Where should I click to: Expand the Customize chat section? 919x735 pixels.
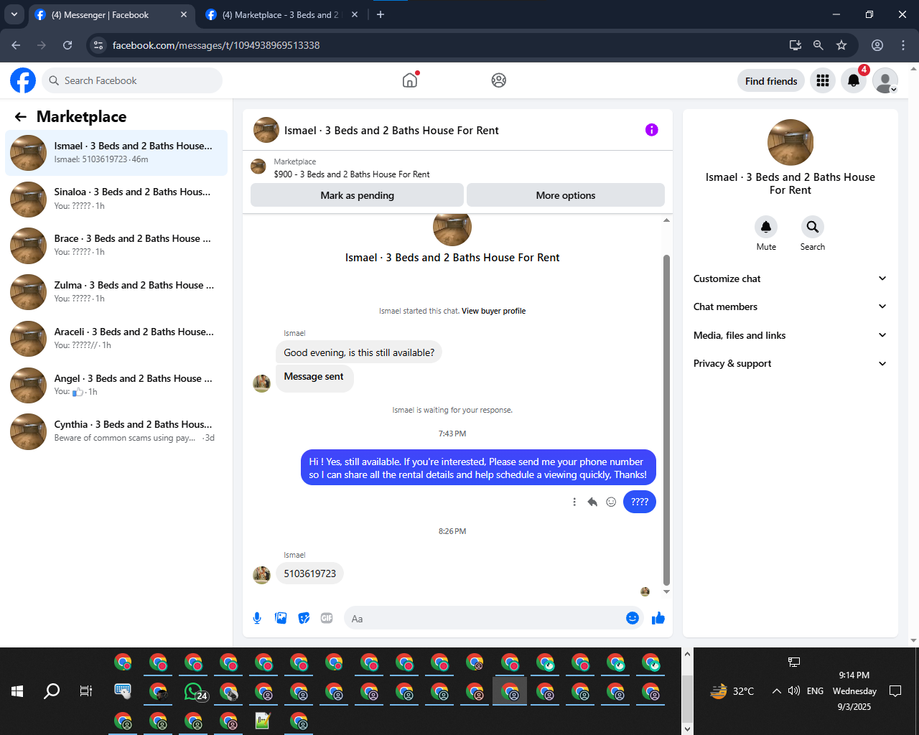790,278
